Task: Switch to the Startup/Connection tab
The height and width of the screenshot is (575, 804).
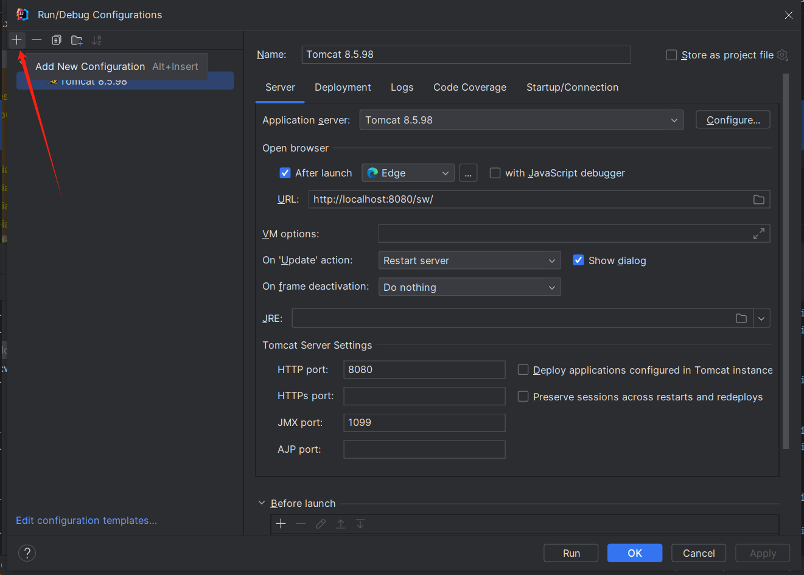Action: point(572,88)
